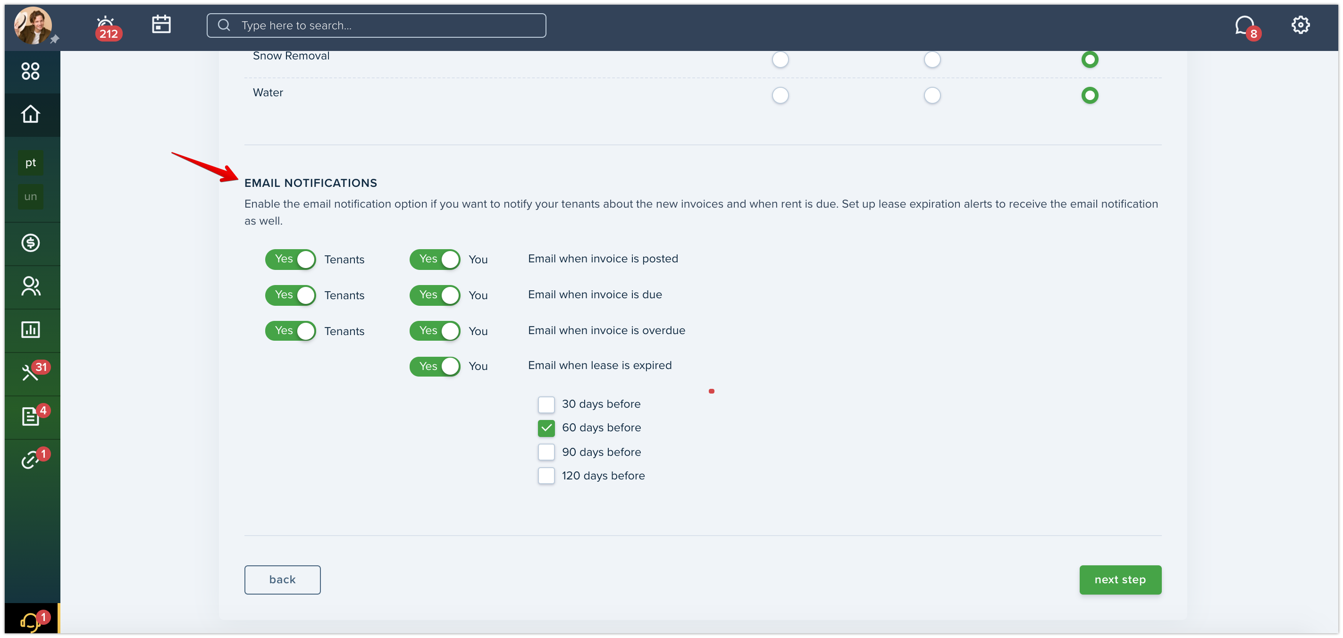Click the 'Email when lease is expired' label
The image size is (1343, 638).
(x=600, y=365)
